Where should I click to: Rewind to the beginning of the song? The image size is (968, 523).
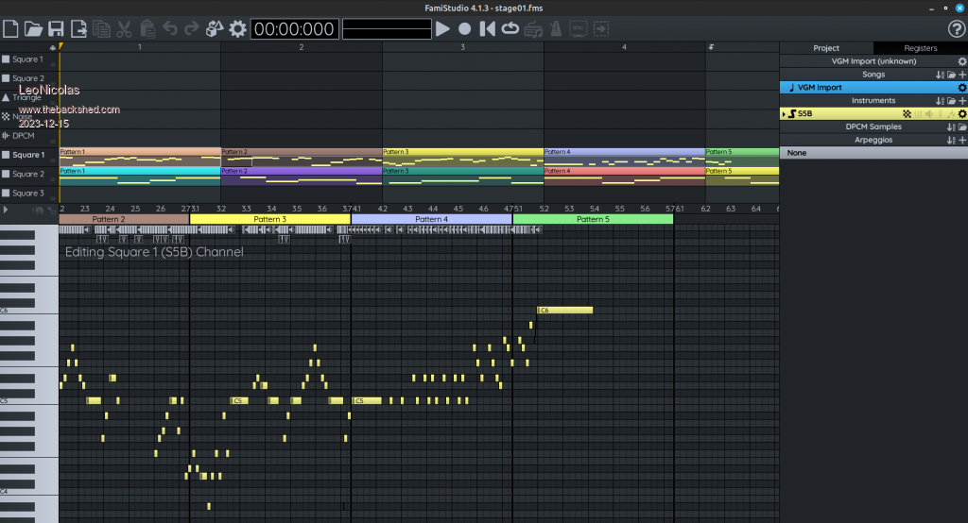[x=488, y=28]
